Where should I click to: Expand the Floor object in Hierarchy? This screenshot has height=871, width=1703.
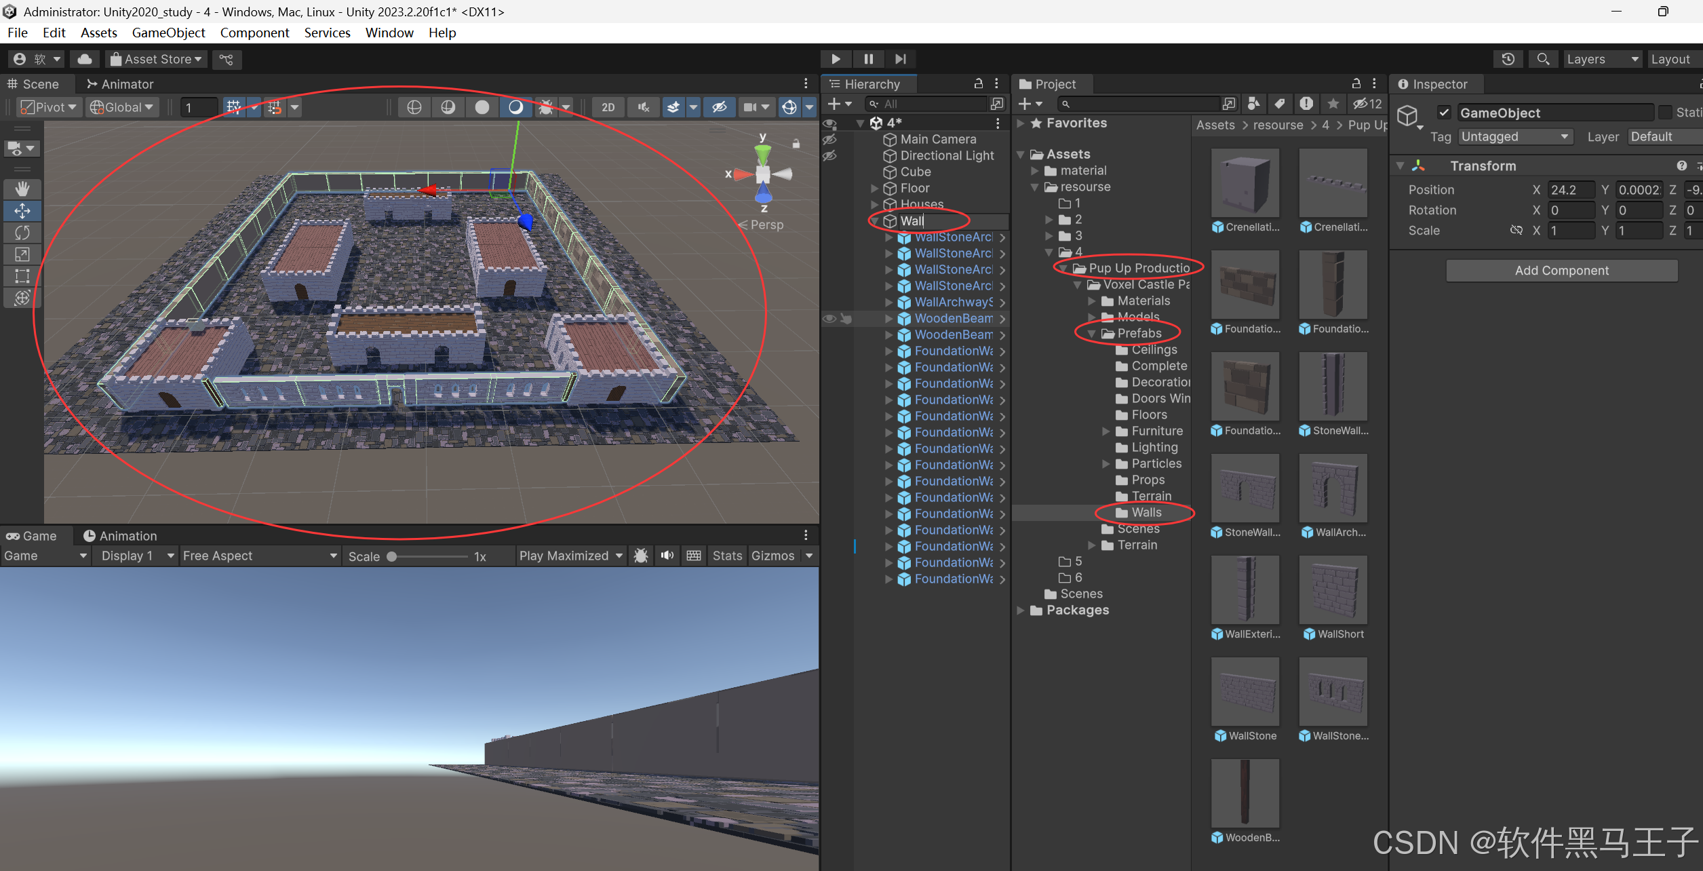875,188
